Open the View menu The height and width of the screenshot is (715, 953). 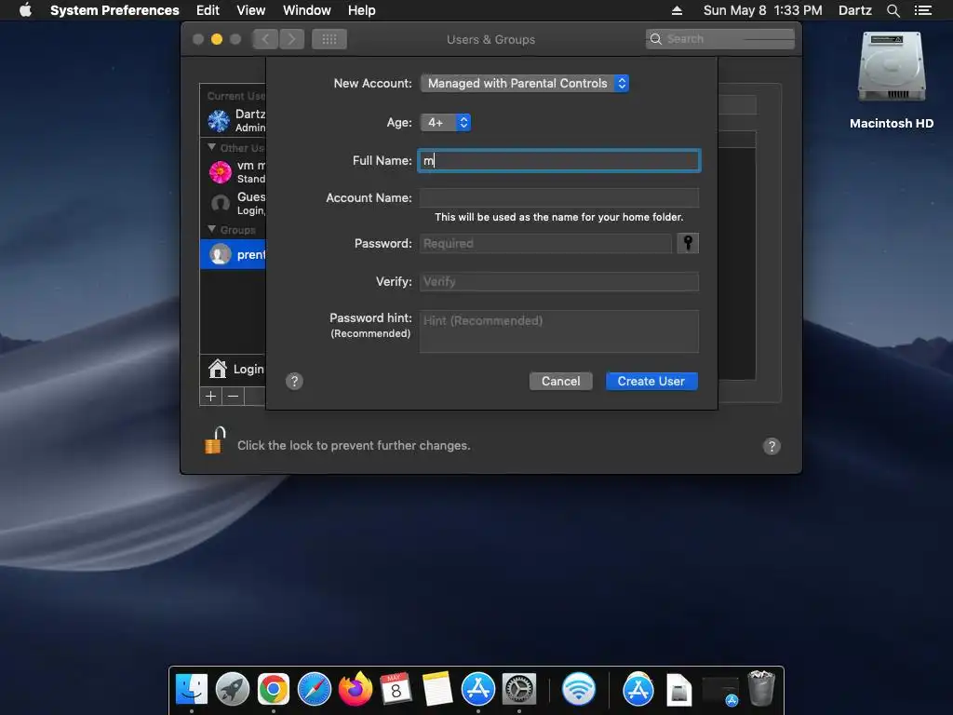[251, 10]
